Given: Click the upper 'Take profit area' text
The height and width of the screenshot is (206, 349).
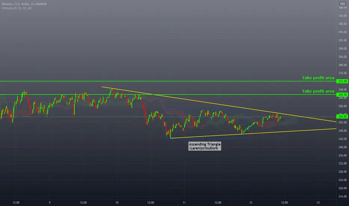Looking at the screenshot, I should pos(318,78).
